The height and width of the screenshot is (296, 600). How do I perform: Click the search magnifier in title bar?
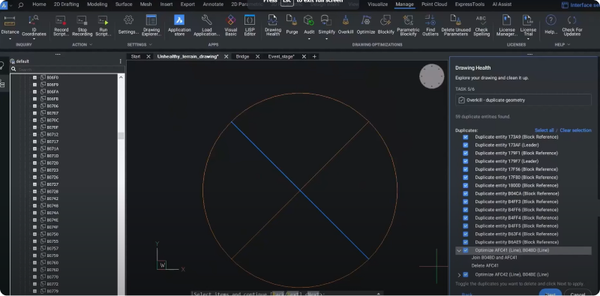(x=20, y=5)
